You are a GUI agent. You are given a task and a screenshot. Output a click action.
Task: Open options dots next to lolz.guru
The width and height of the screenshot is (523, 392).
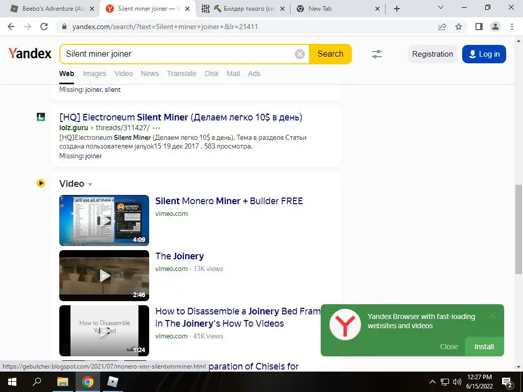pyautogui.click(x=156, y=128)
